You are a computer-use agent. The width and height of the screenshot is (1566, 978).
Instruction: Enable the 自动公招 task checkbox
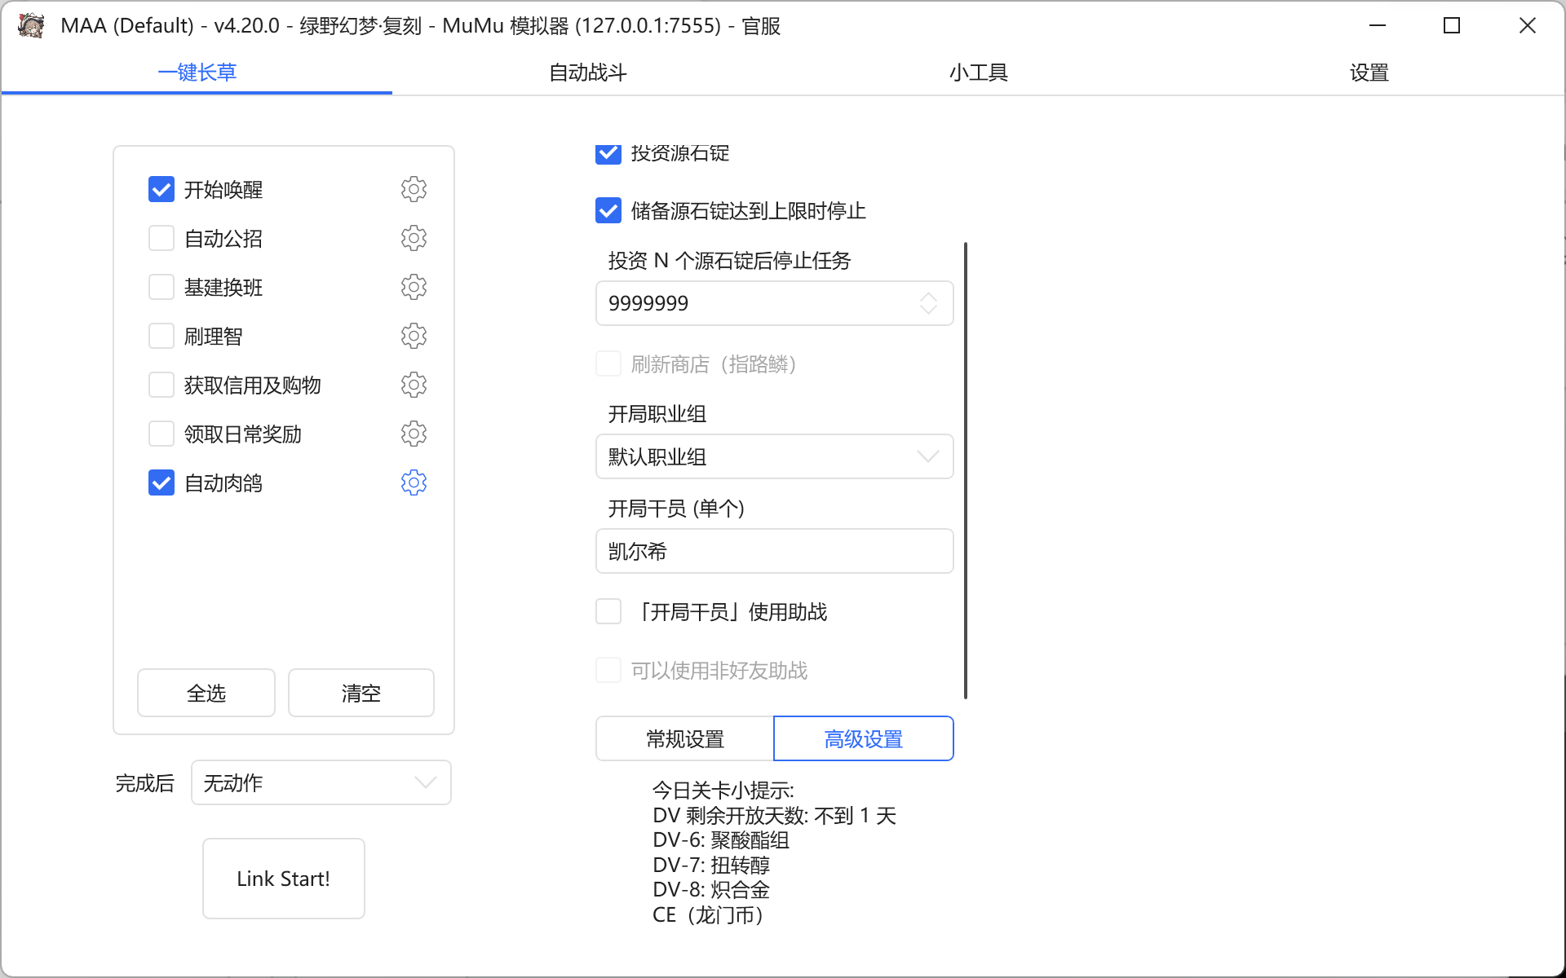point(161,238)
